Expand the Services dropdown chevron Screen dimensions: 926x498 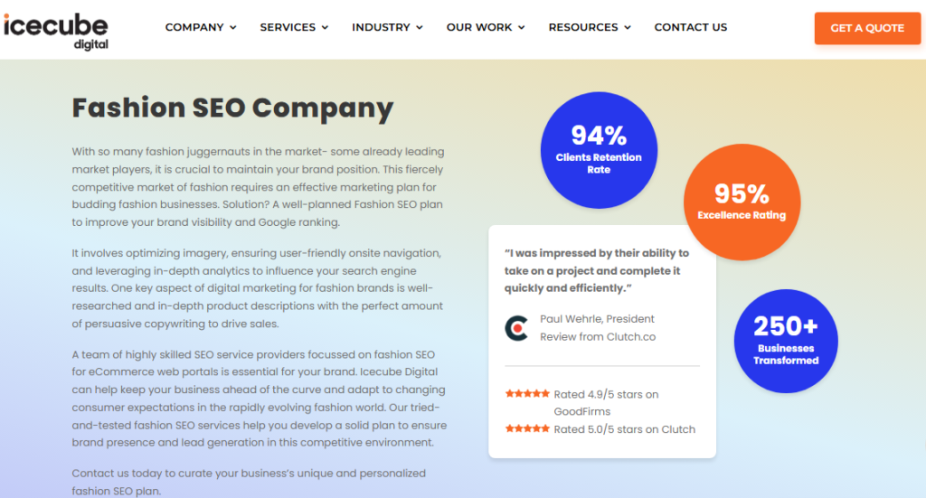[325, 28]
